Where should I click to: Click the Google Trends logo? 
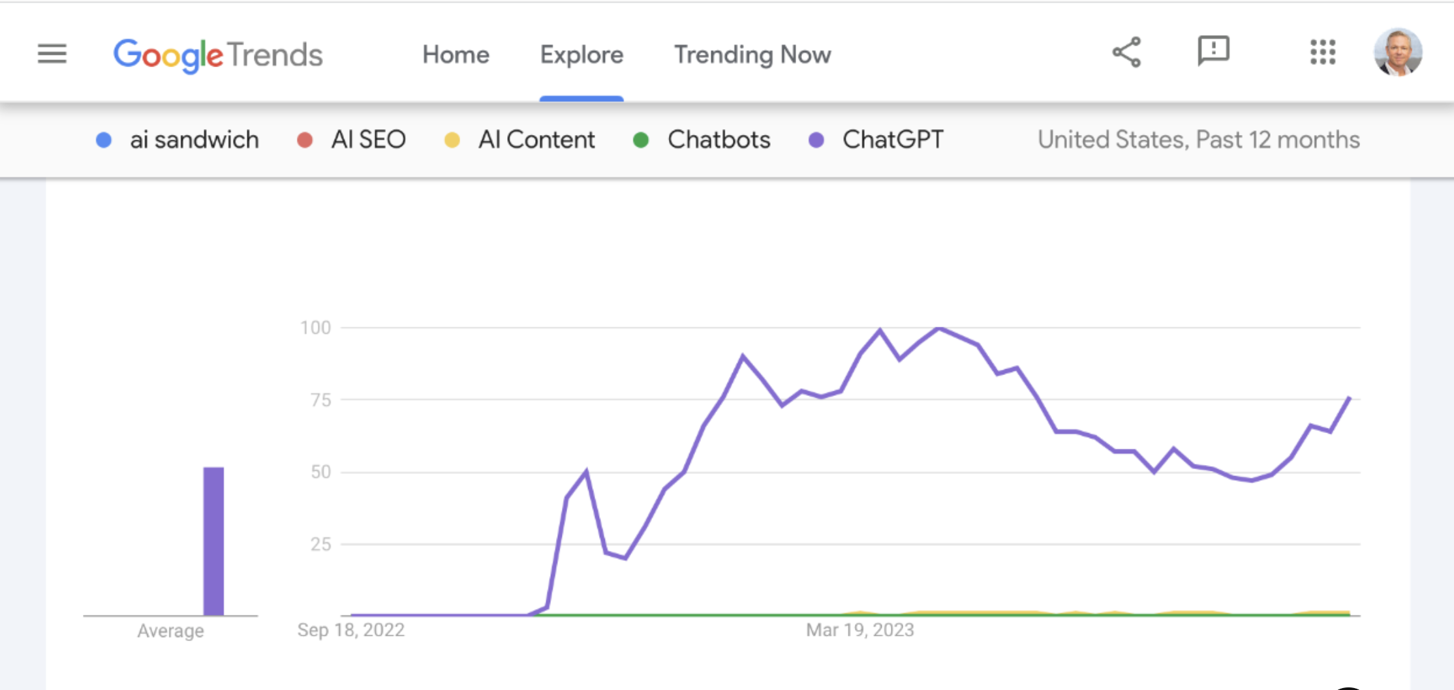tap(218, 55)
